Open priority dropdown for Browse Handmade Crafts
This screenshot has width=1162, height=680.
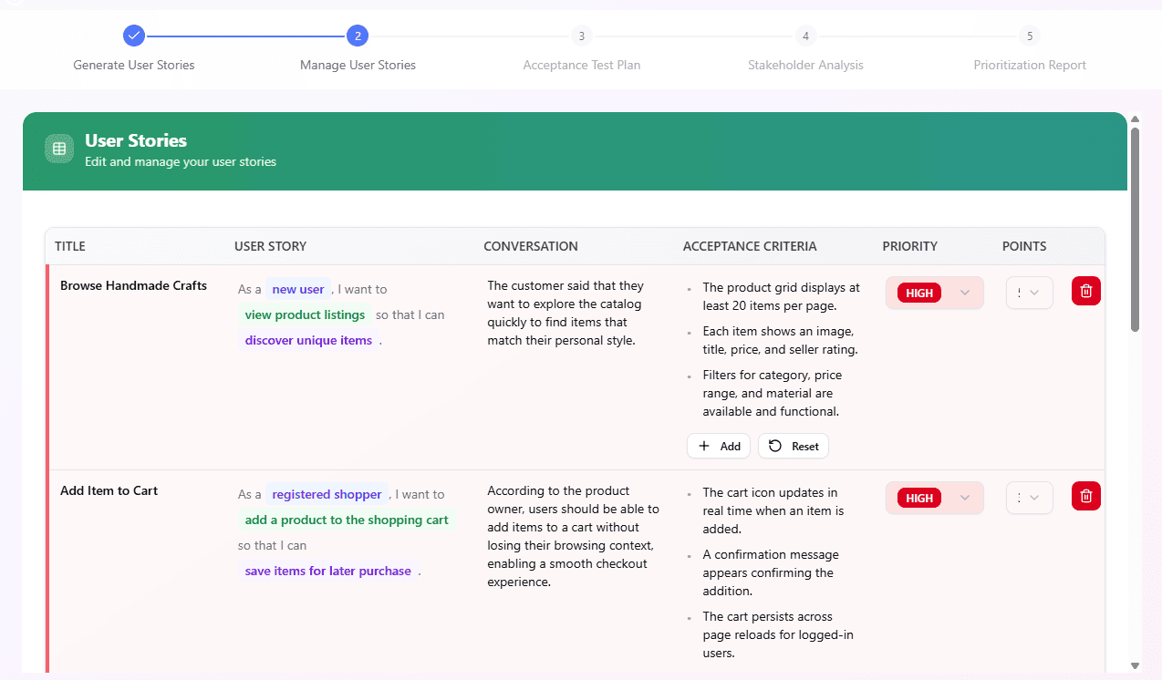tap(963, 293)
